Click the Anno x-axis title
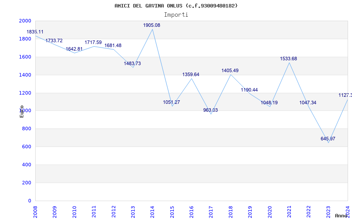 coord(342,216)
